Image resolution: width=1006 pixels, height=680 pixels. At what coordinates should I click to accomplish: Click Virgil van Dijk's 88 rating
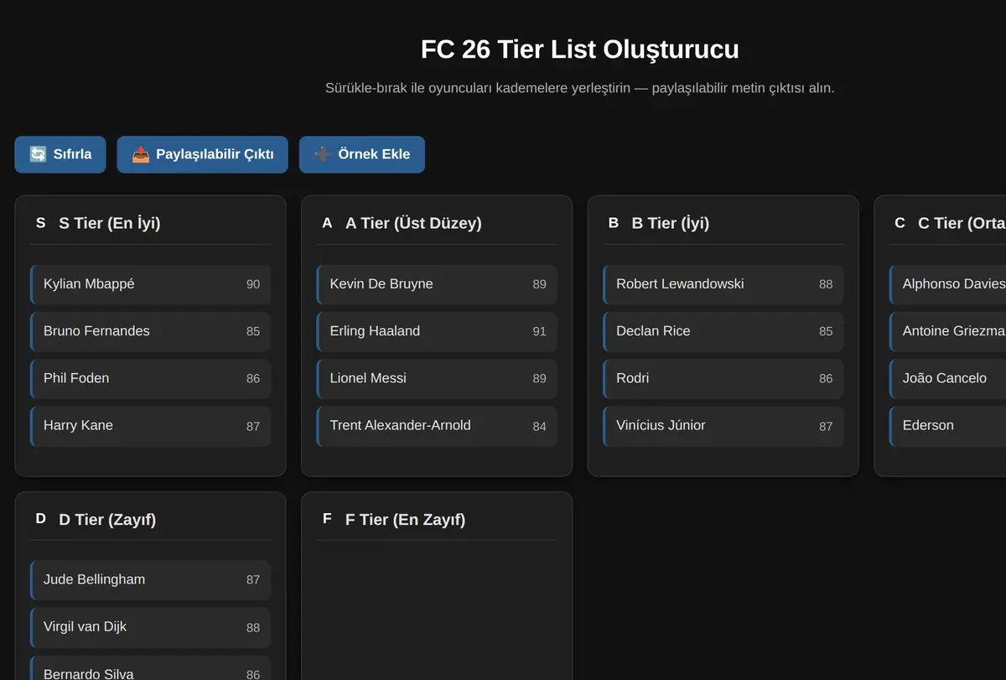coord(253,628)
